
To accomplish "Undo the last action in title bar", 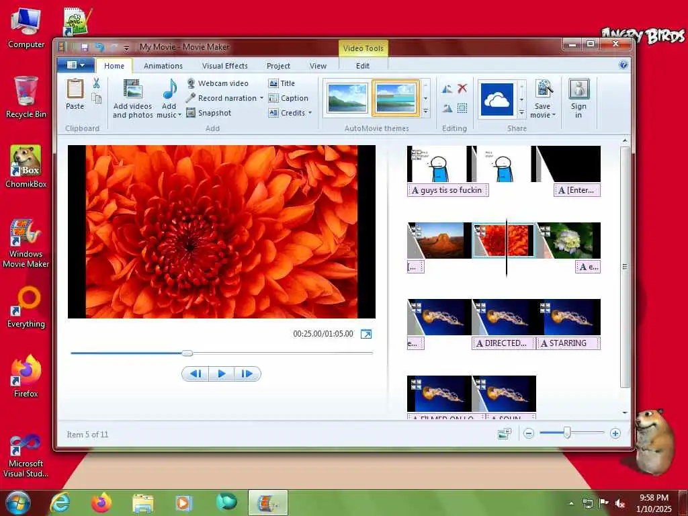I will tap(99, 47).
